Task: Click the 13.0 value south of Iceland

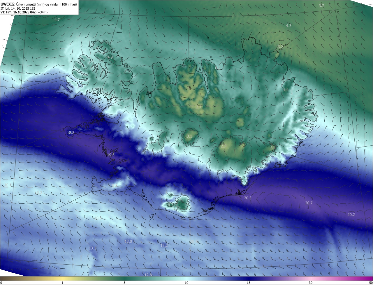Action: point(128,241)
